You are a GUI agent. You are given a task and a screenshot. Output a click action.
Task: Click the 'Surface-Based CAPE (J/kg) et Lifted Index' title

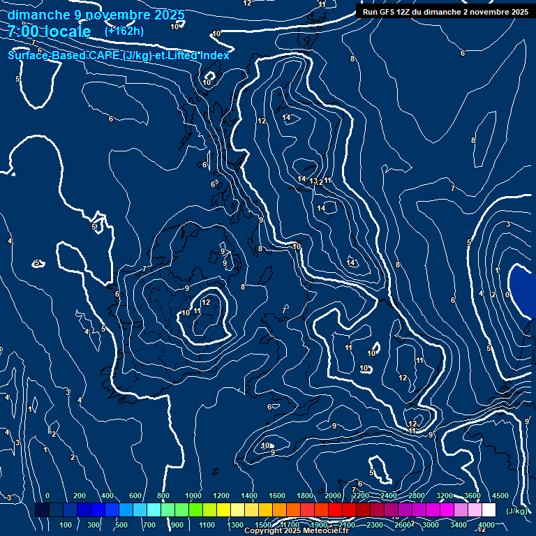click(118, 55)
